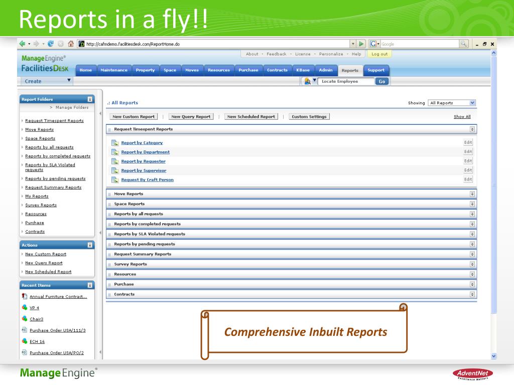Click the Log out button
The height and width of the screenshot is (385, 514).
point(379,54)
